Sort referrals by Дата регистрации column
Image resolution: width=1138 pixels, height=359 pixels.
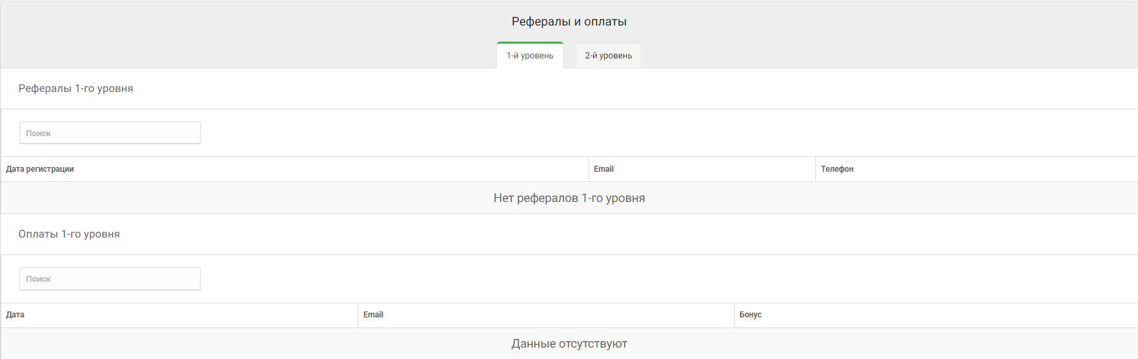click(x=40, y=169)
